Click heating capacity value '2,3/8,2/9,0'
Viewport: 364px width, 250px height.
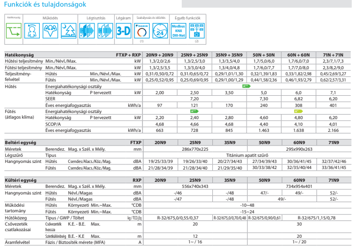pos(333,68)
